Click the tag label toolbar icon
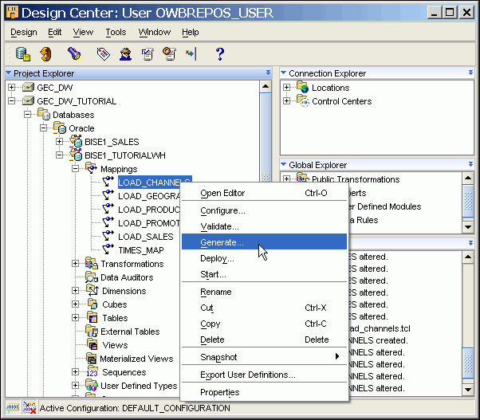The image size is (480, 420). pos(103,54)
